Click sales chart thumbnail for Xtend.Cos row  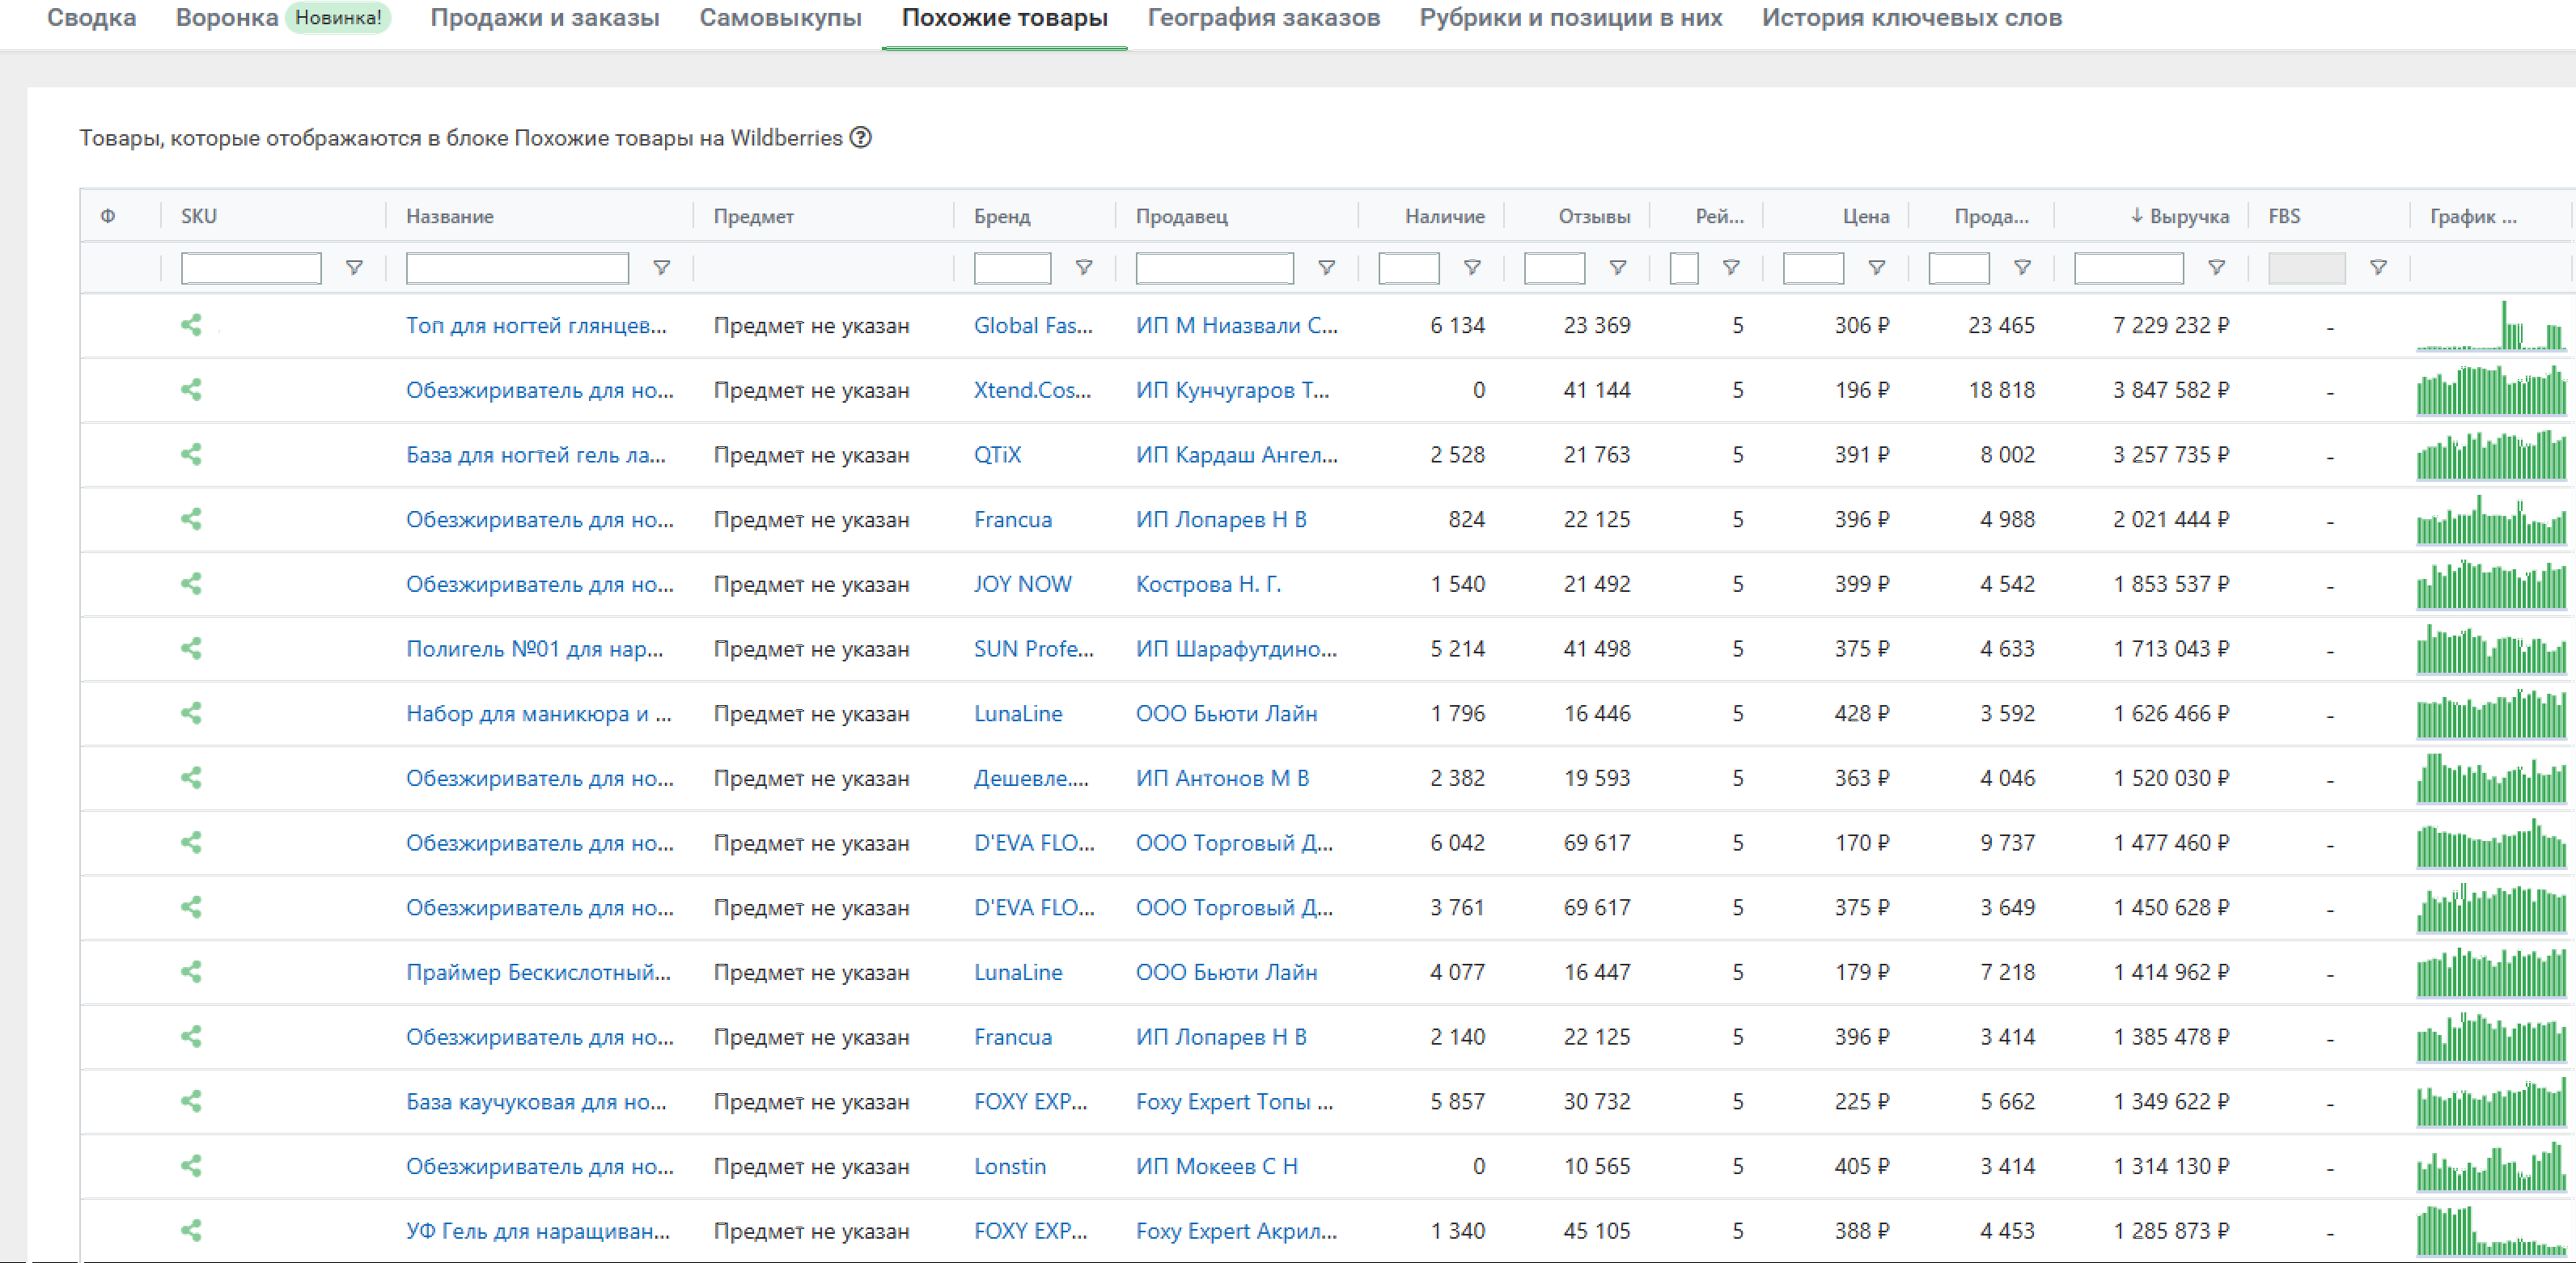tap(2490, 390)
